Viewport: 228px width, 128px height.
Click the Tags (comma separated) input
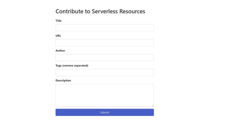(x=105, y=73)
